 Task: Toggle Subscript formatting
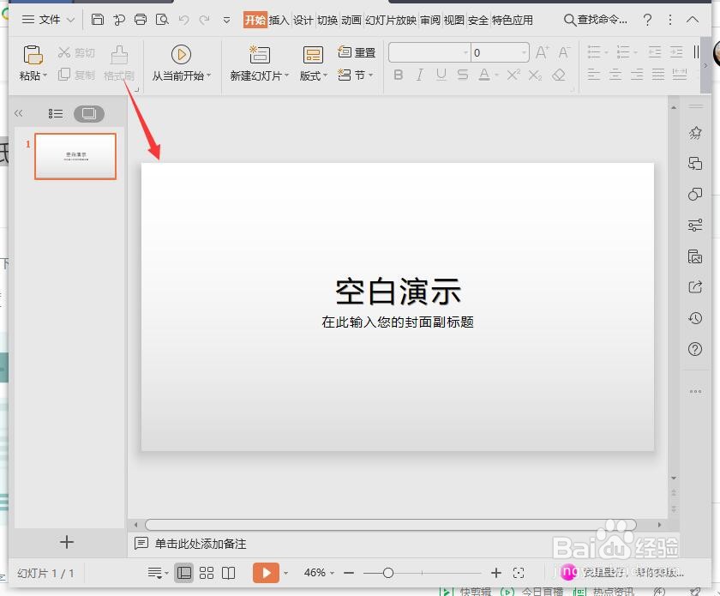point(535,75)
